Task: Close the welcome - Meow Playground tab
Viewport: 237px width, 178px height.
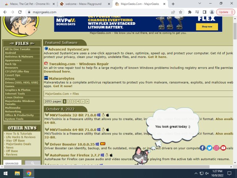Action: coord(109,4)
